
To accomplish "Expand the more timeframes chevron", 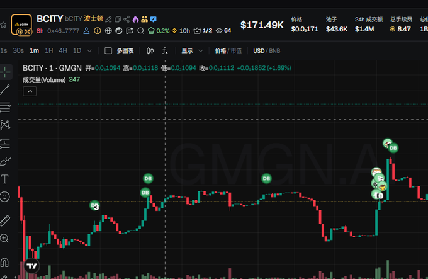I will pos(89,51).
